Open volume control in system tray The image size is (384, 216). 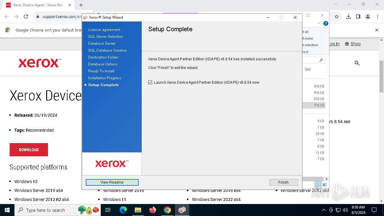(345, 210)
